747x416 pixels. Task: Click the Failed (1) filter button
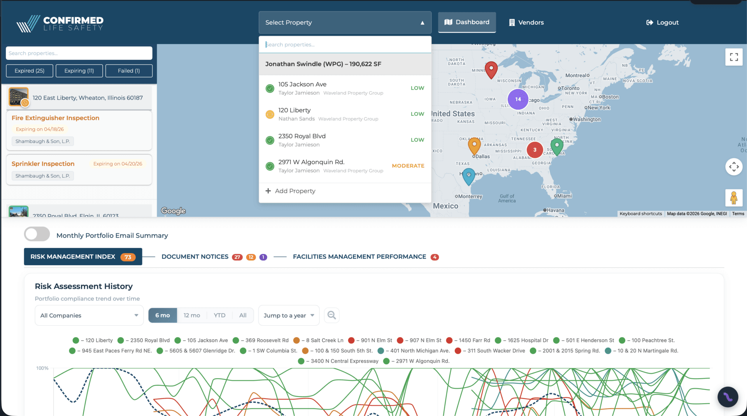click(129, 70)
